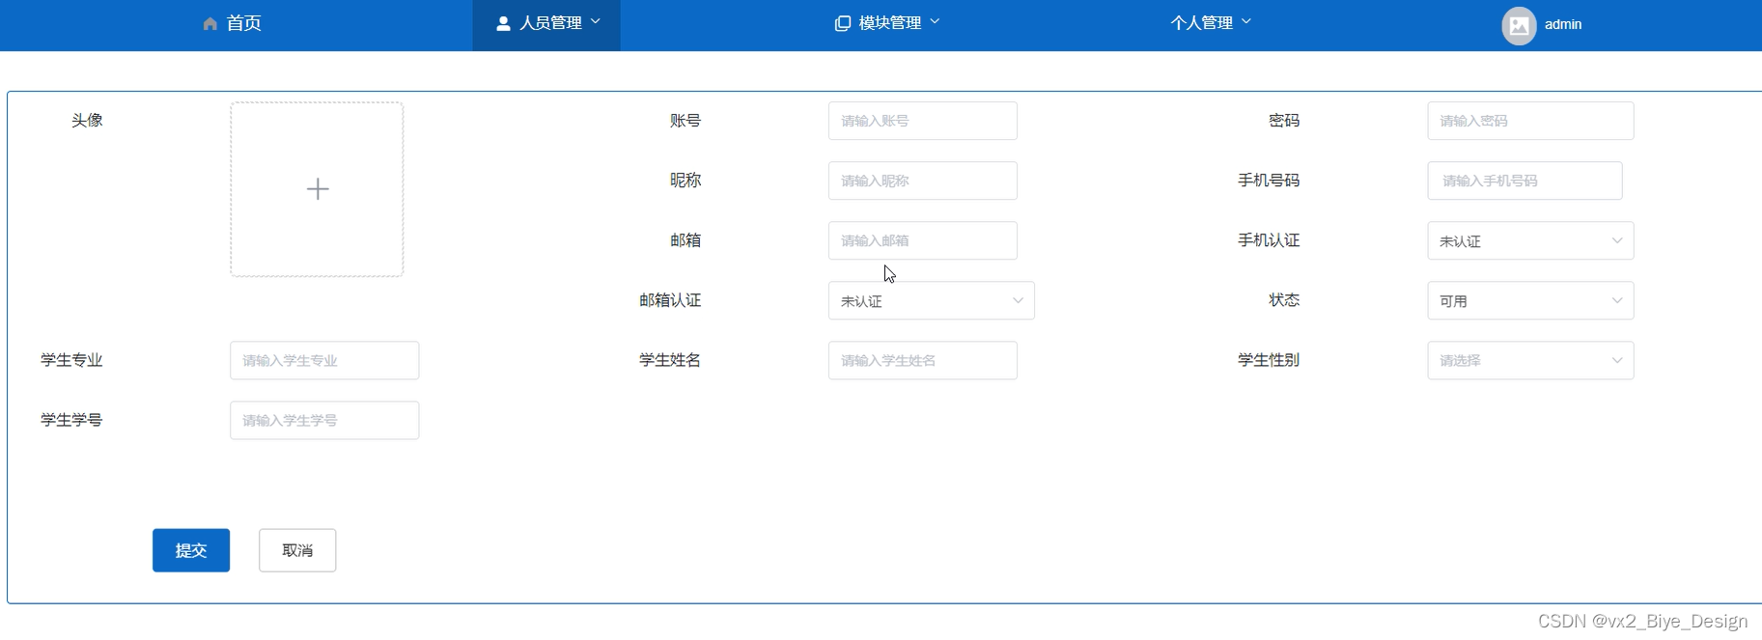Click the plus icon to upload avatar
1762x640 pixels.
click(318, 189)
